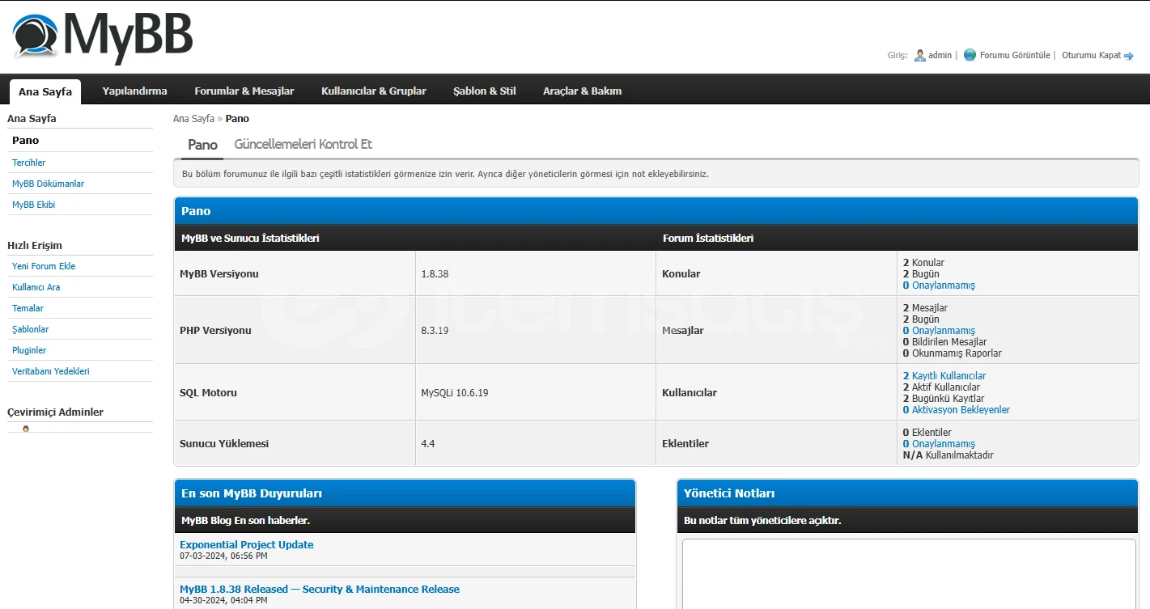Click the PHP Versiyonu label
The height and width of the screenshot is (609, 1150).
[215, 331]
